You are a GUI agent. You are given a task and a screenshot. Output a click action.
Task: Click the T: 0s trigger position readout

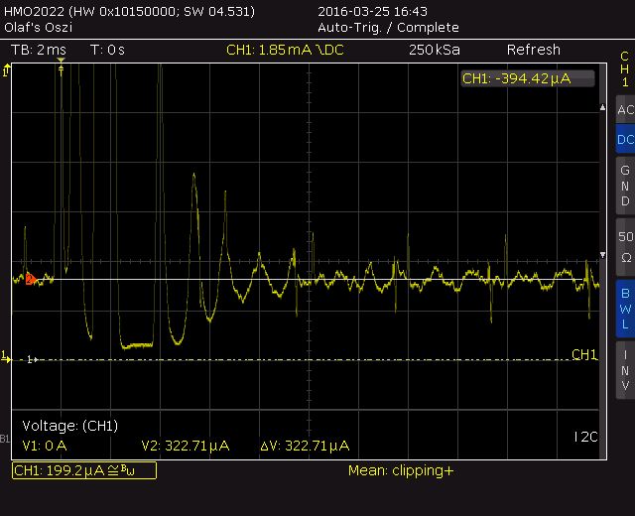pos(107,50)
